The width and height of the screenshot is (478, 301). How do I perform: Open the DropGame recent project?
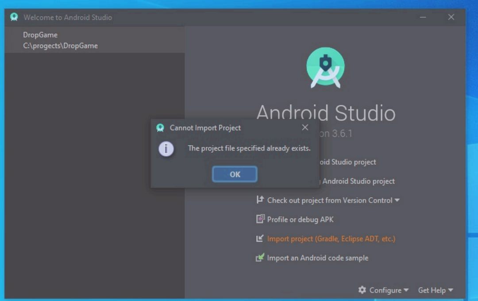pos(95,40)
